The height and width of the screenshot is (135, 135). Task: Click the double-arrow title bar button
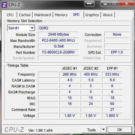coord(89,3)
